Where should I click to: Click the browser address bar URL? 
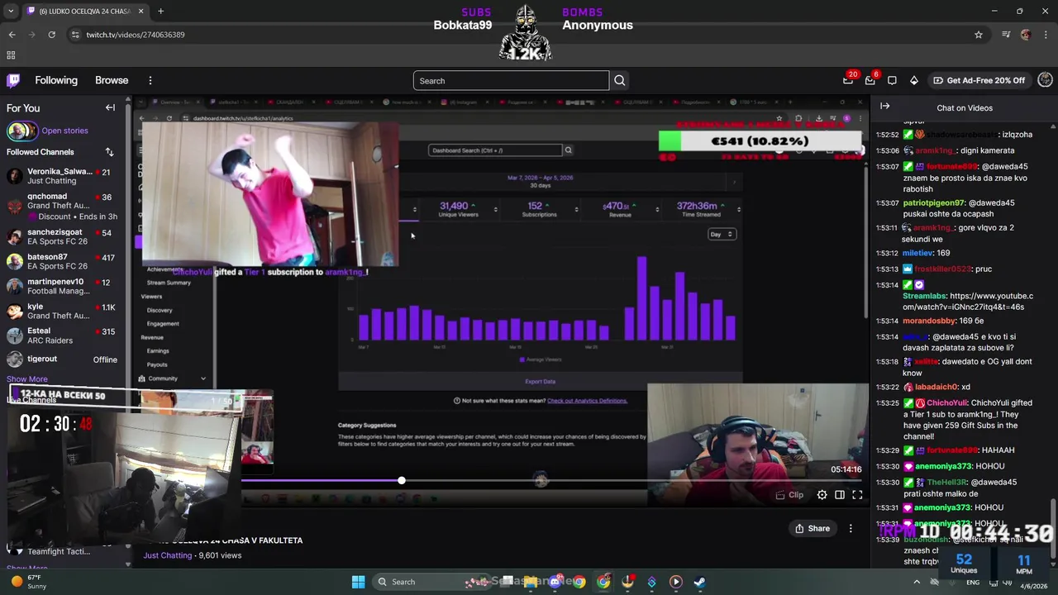click(x=136, y=35)
